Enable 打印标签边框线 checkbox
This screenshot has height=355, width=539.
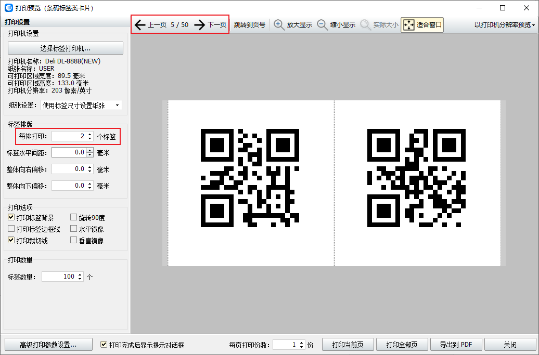coord(11,229)
